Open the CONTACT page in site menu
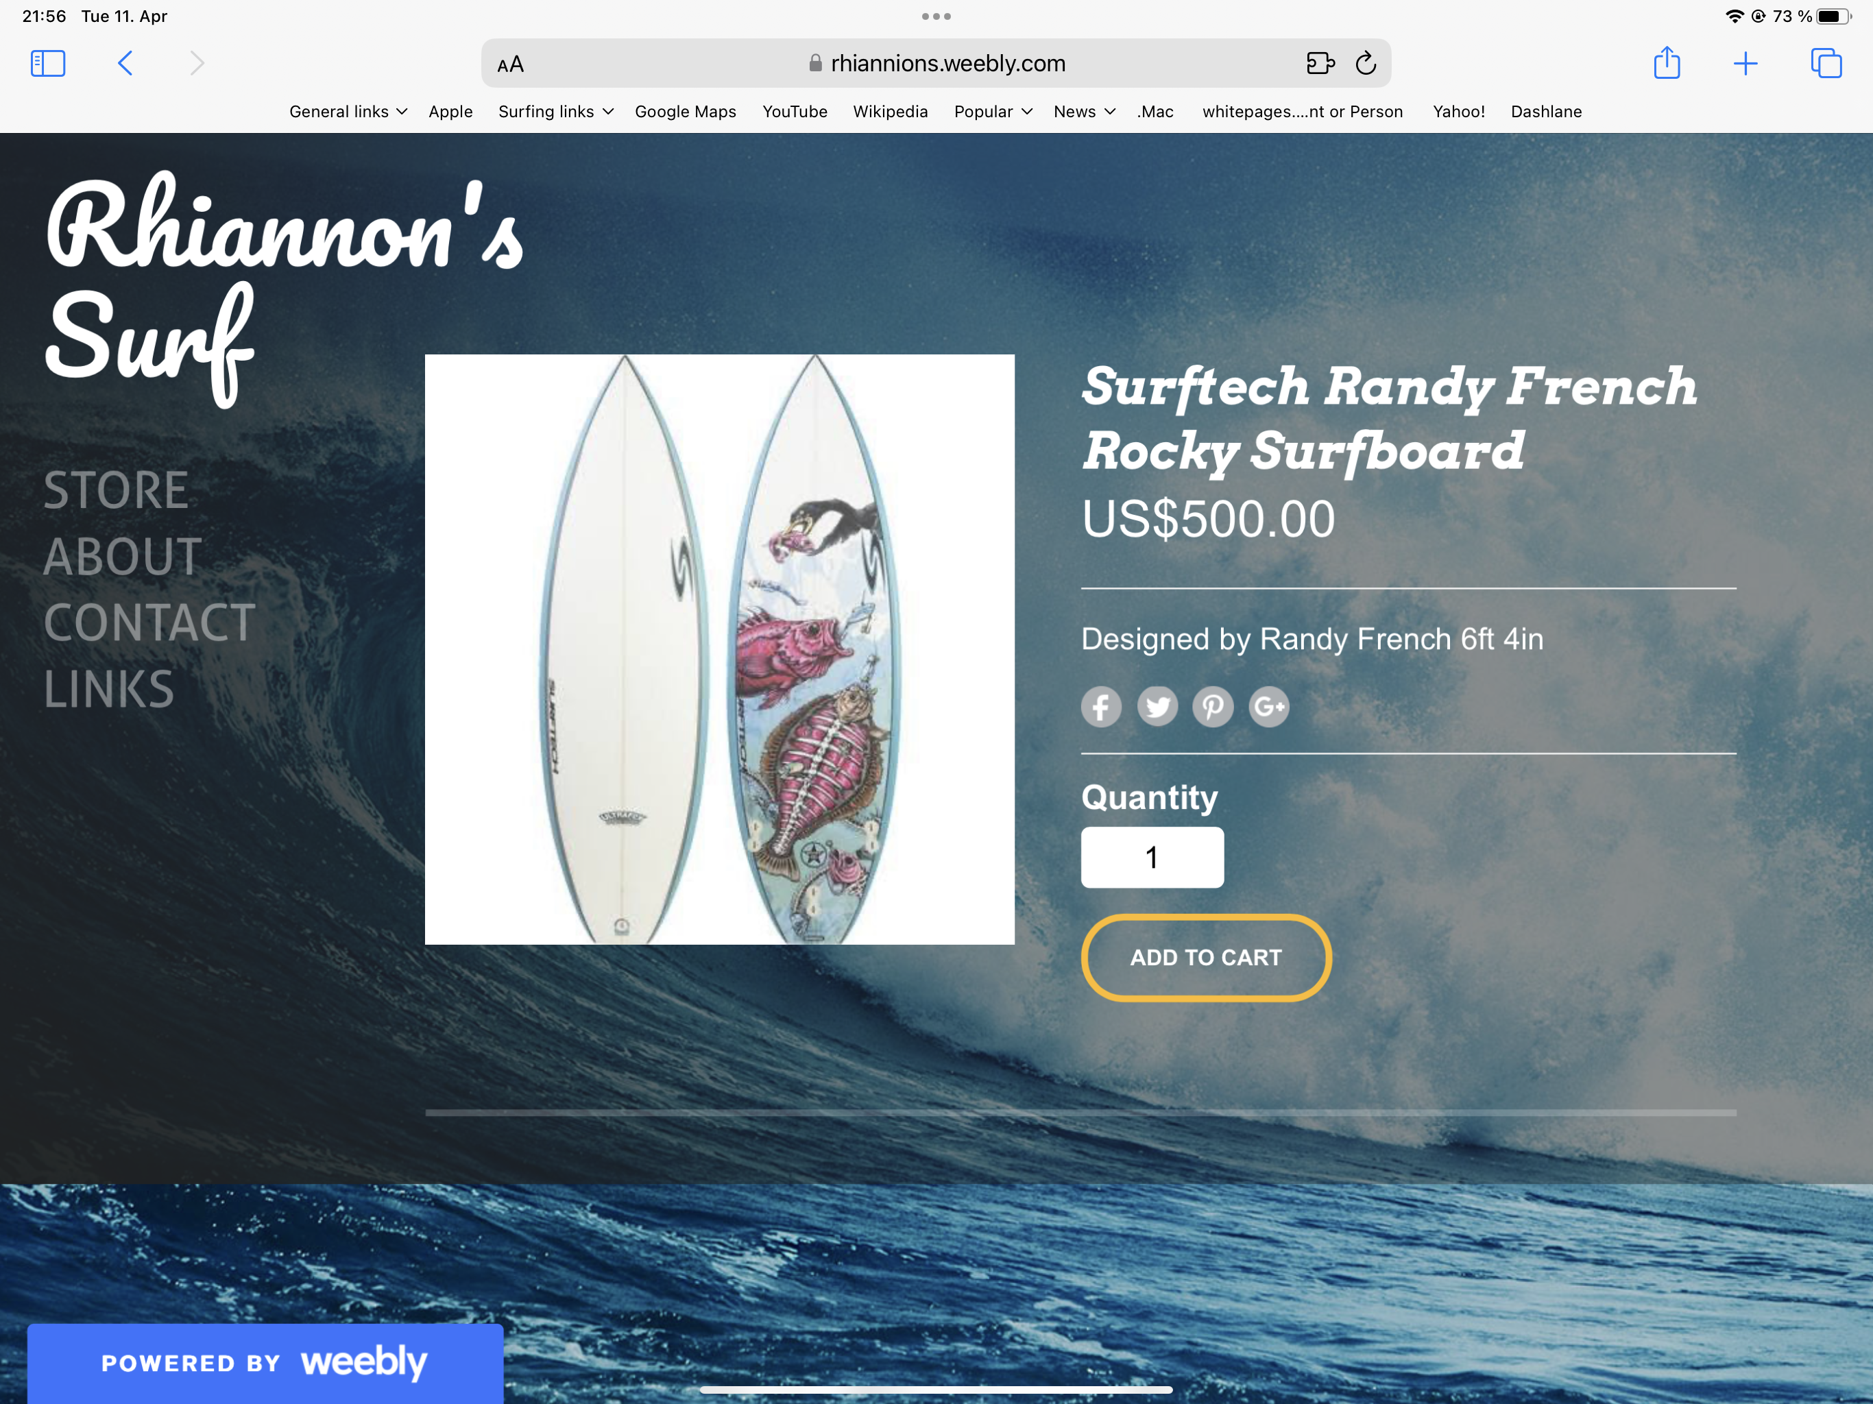This screenshot has width=1873, height=1404. pos(149,623)
